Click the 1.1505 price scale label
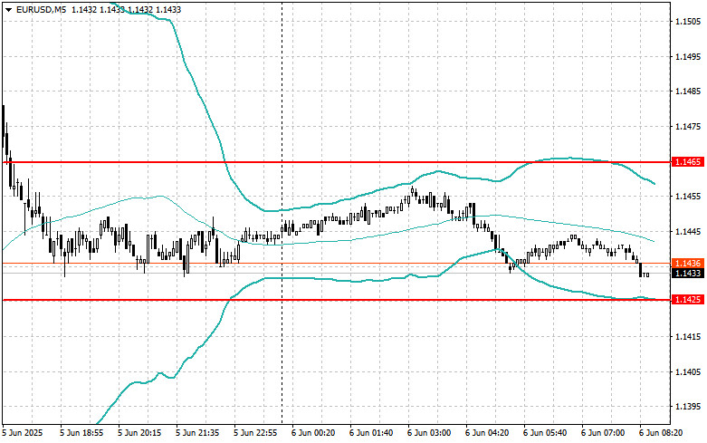The width and height of the screenshot is (707, 443). click(688, 21)
